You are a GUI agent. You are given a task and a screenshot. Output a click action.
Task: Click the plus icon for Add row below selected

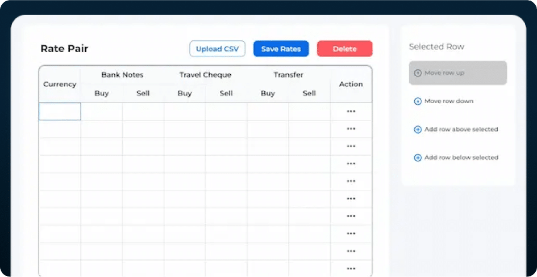click(418, 158)
